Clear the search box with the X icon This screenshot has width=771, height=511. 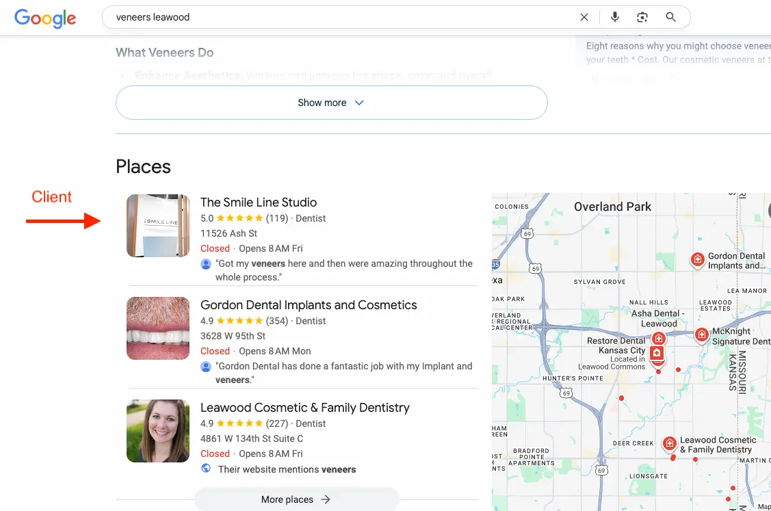coord(584,17)
